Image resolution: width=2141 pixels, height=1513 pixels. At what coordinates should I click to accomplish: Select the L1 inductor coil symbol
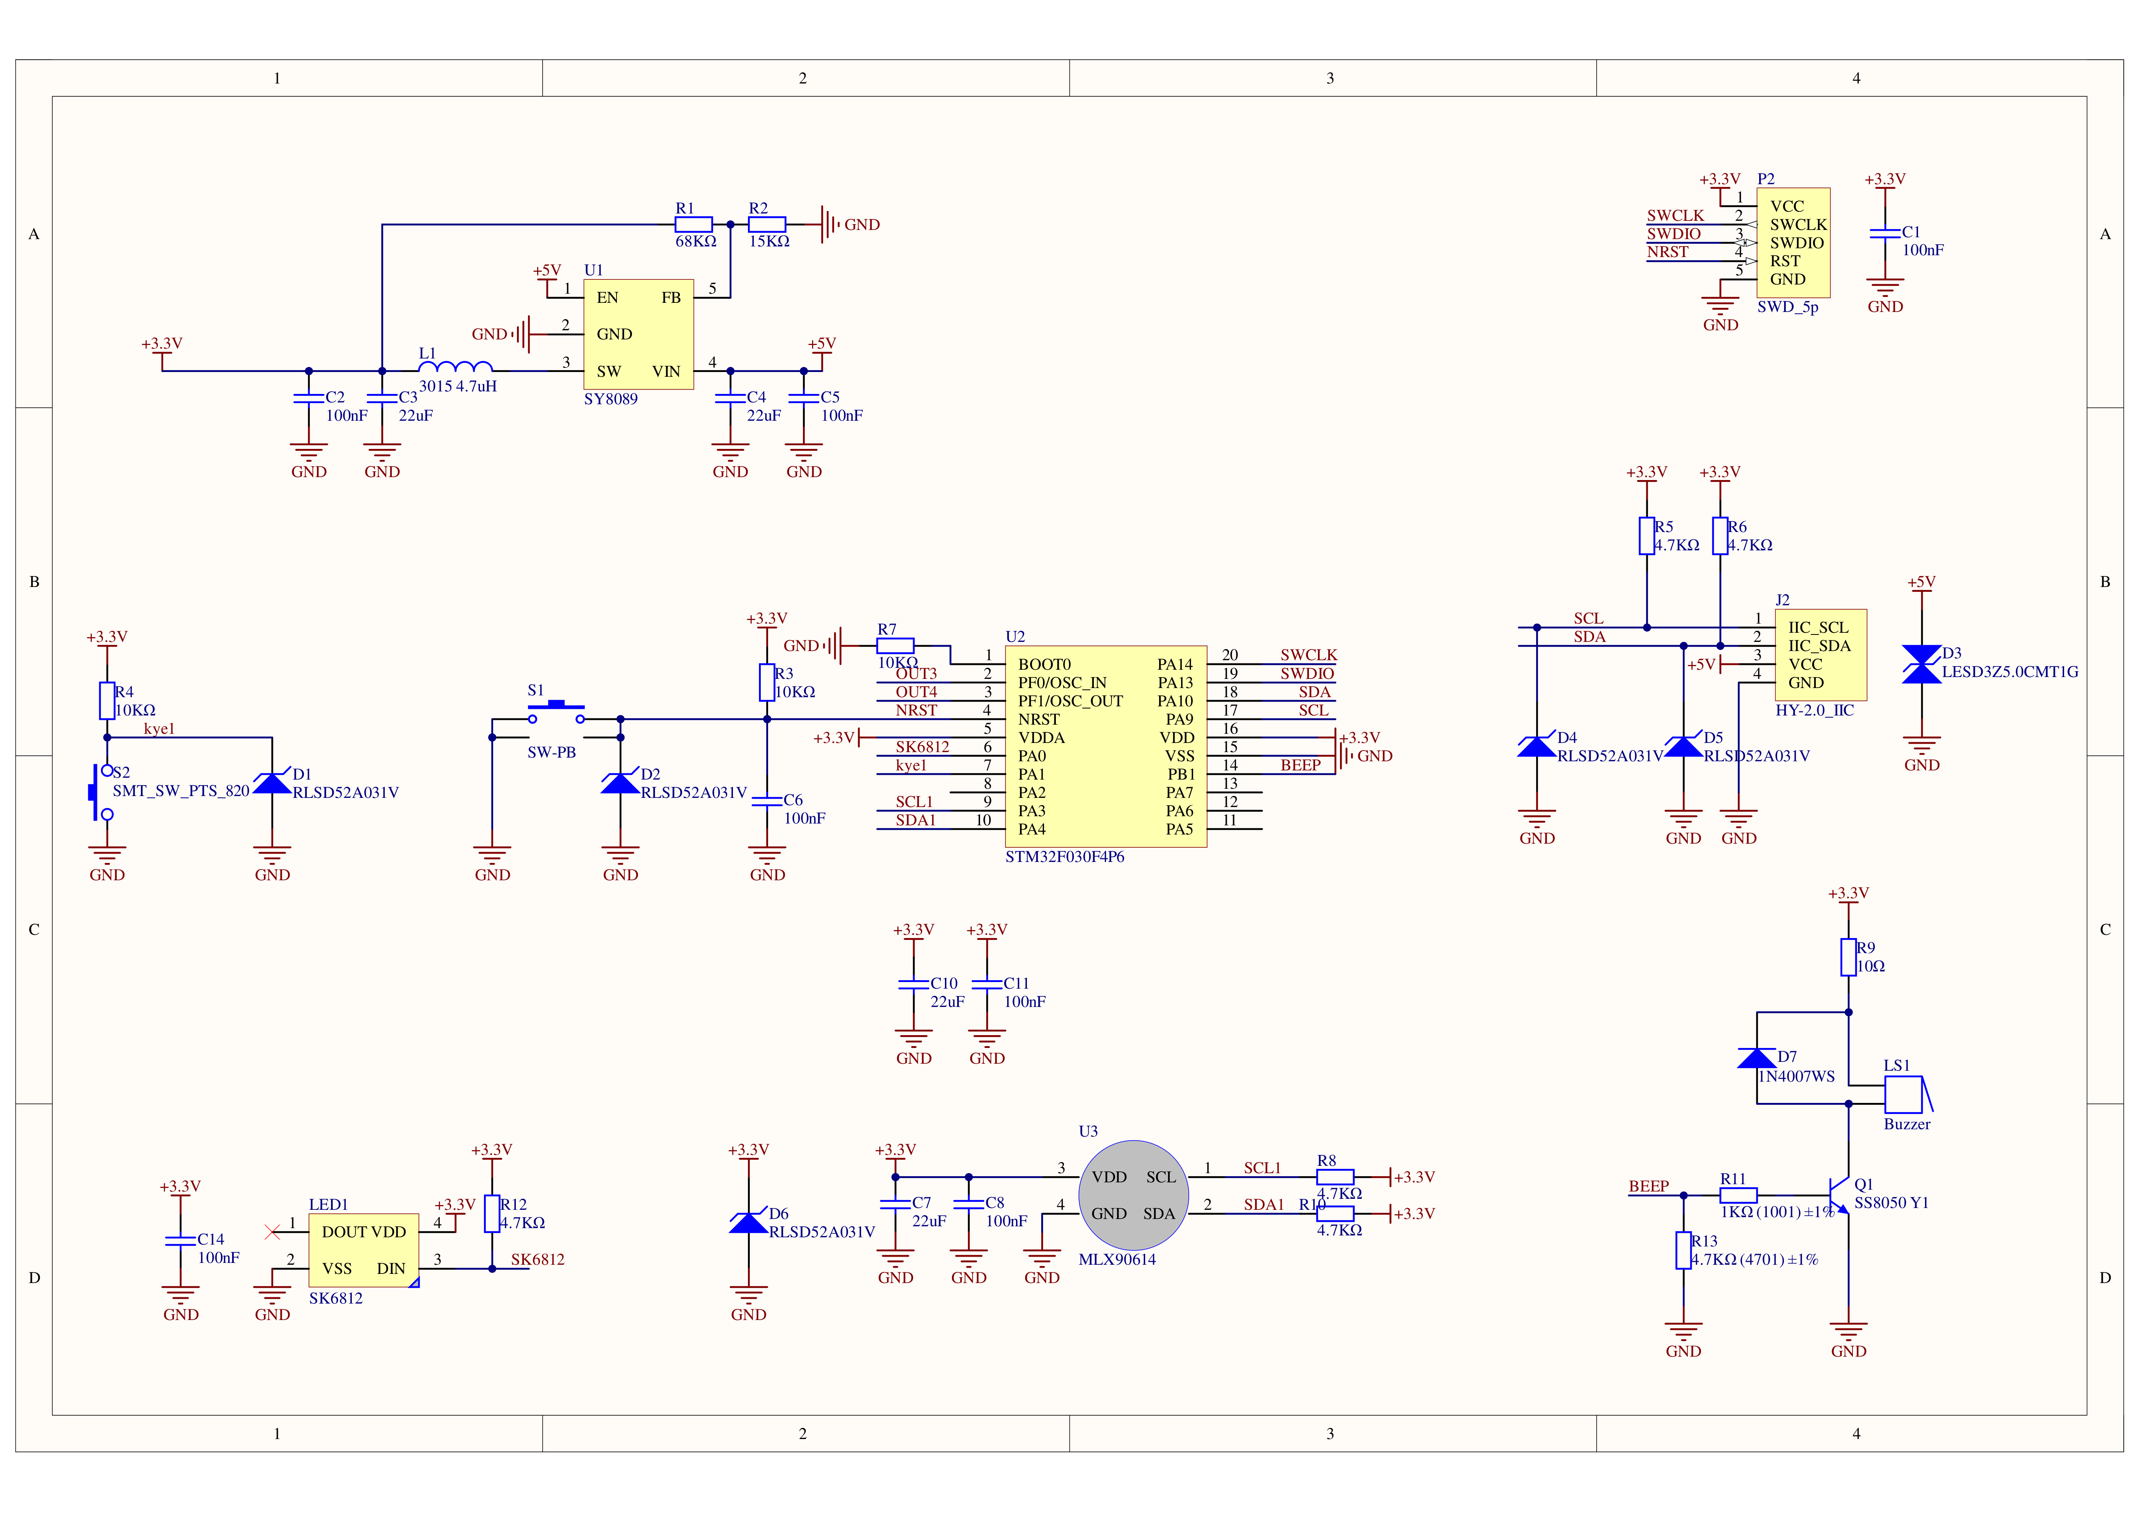[x=455, y=366]
